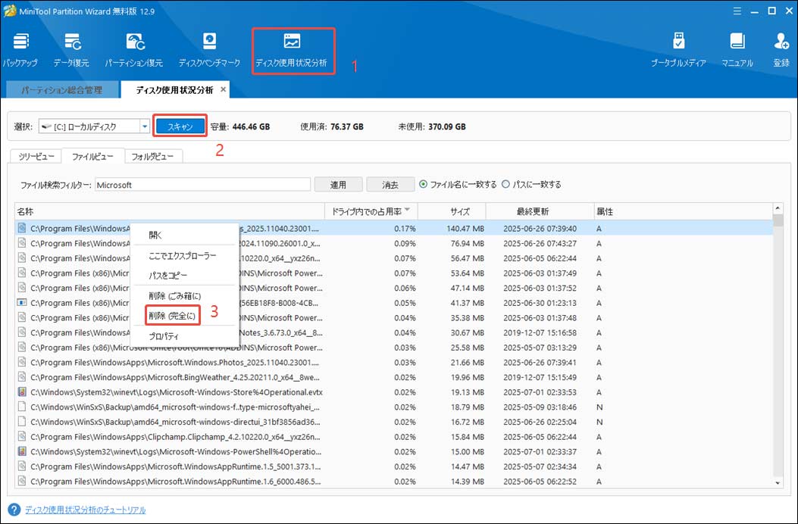Viewport: 798px width, 524px height.
Task: Click file icon of 56EB18F8-B008-4CB row
Action: click(x=22, y=303)
